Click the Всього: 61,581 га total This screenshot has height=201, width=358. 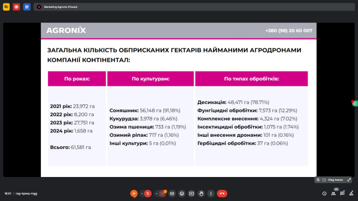coord(70,147)
